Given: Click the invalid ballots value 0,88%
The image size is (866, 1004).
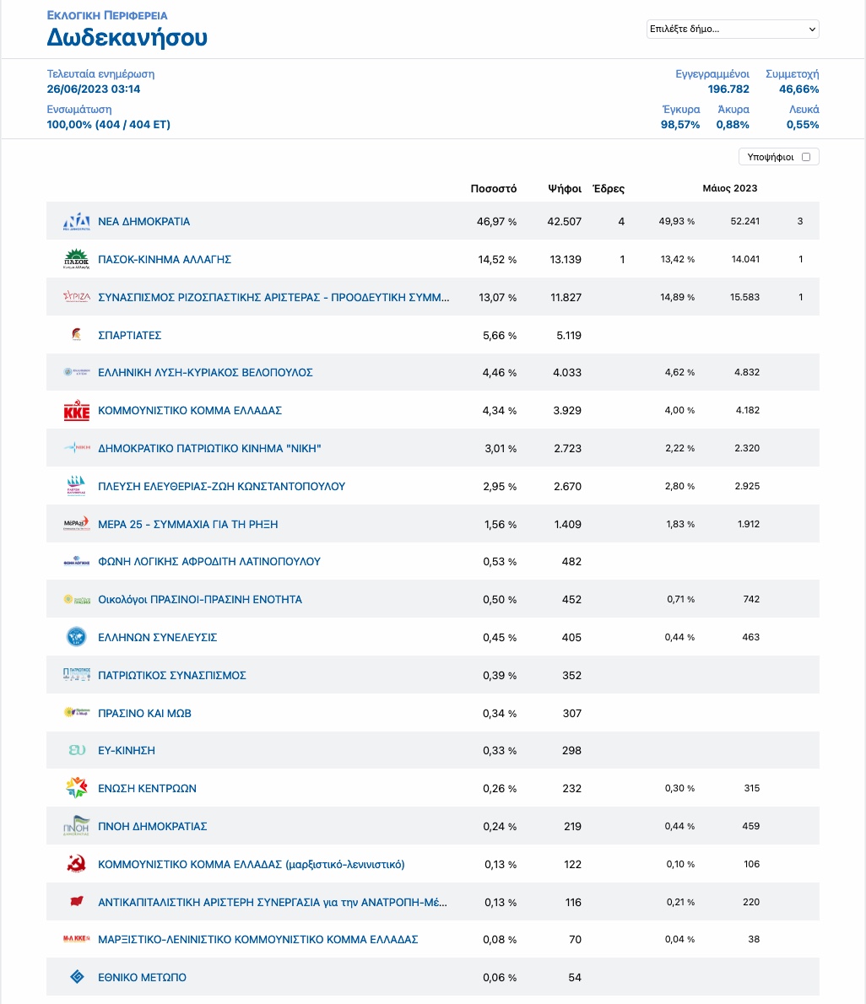Looking at the screenshot, I should coord(733,124).
